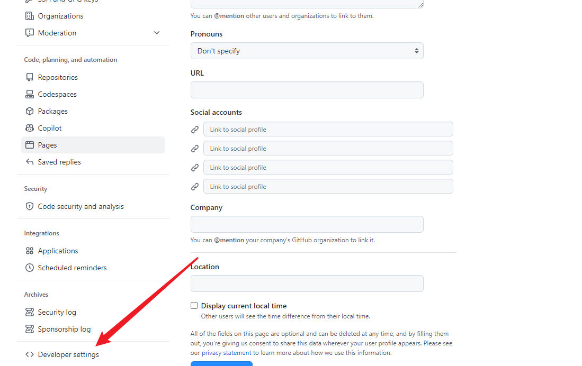
Task: Open the Pages settings menu item
Action: [48, 145]
